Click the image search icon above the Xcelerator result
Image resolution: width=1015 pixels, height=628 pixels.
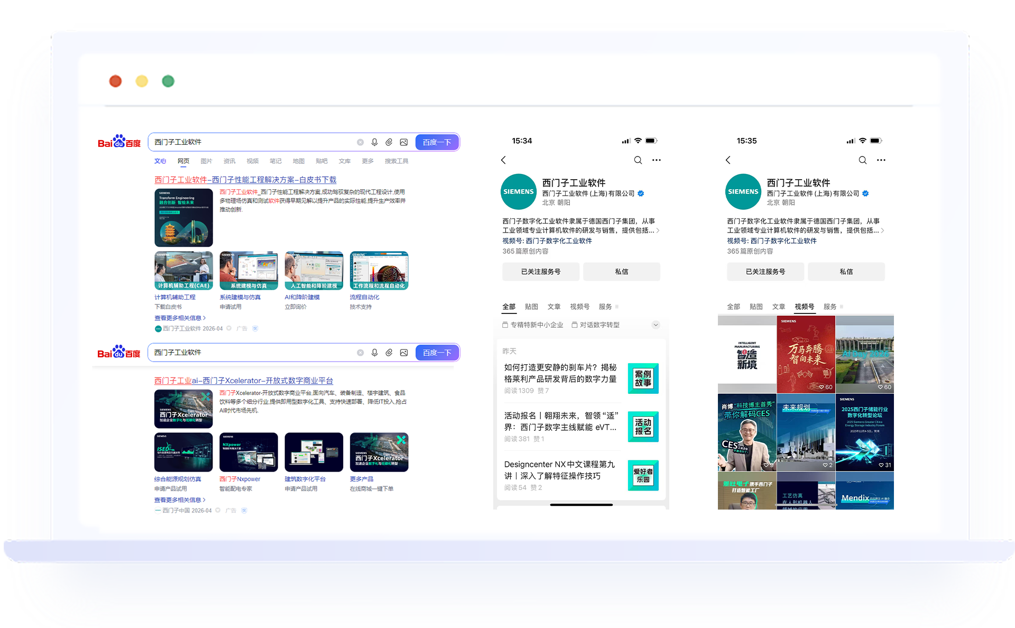tap(404, 353)
